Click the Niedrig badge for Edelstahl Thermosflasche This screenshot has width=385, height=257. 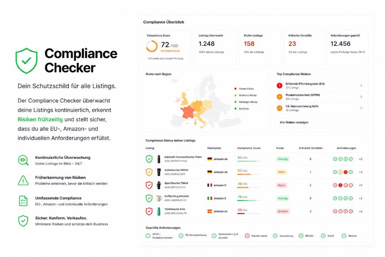click(283, 159)
